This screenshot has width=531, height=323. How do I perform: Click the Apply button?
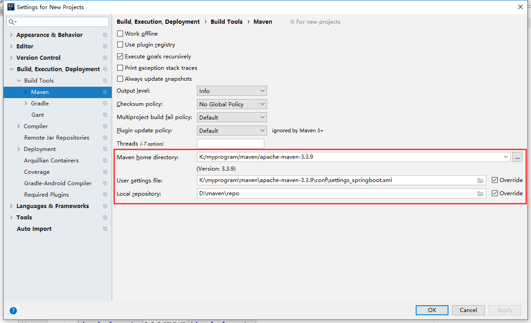[505, 310]
